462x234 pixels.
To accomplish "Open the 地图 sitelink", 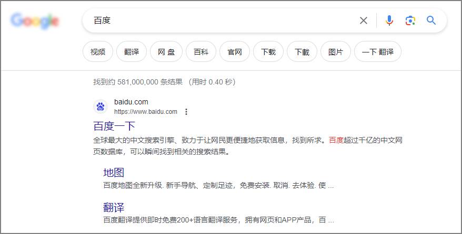I will point(114,173).
